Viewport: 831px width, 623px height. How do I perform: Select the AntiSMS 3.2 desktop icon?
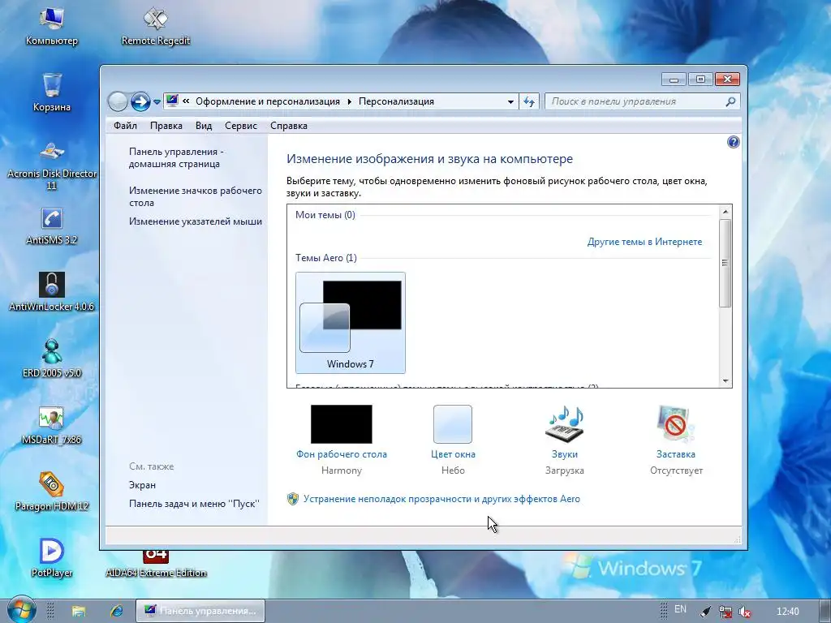[52, 226]
